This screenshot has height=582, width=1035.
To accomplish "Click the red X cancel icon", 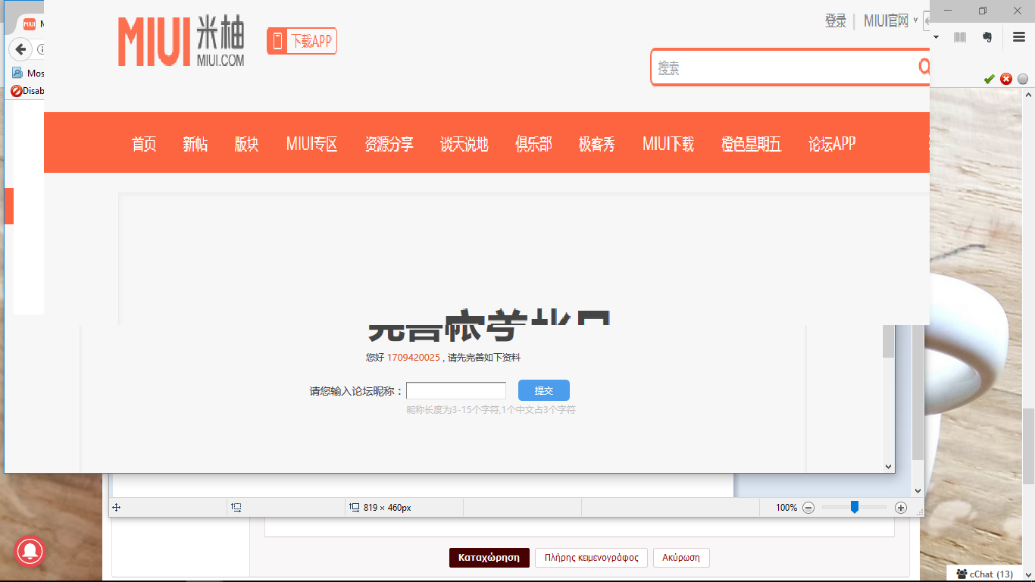I will click(x=1006, y=79).
